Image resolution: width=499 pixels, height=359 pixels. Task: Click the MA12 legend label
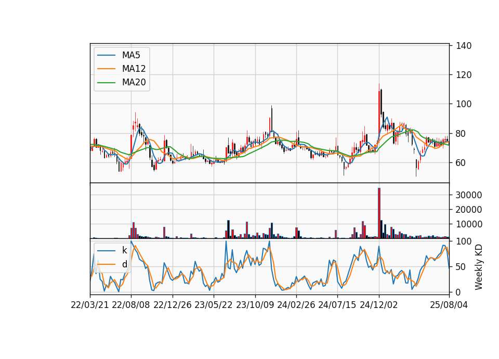pyautogui.click(x=134, y=69)
